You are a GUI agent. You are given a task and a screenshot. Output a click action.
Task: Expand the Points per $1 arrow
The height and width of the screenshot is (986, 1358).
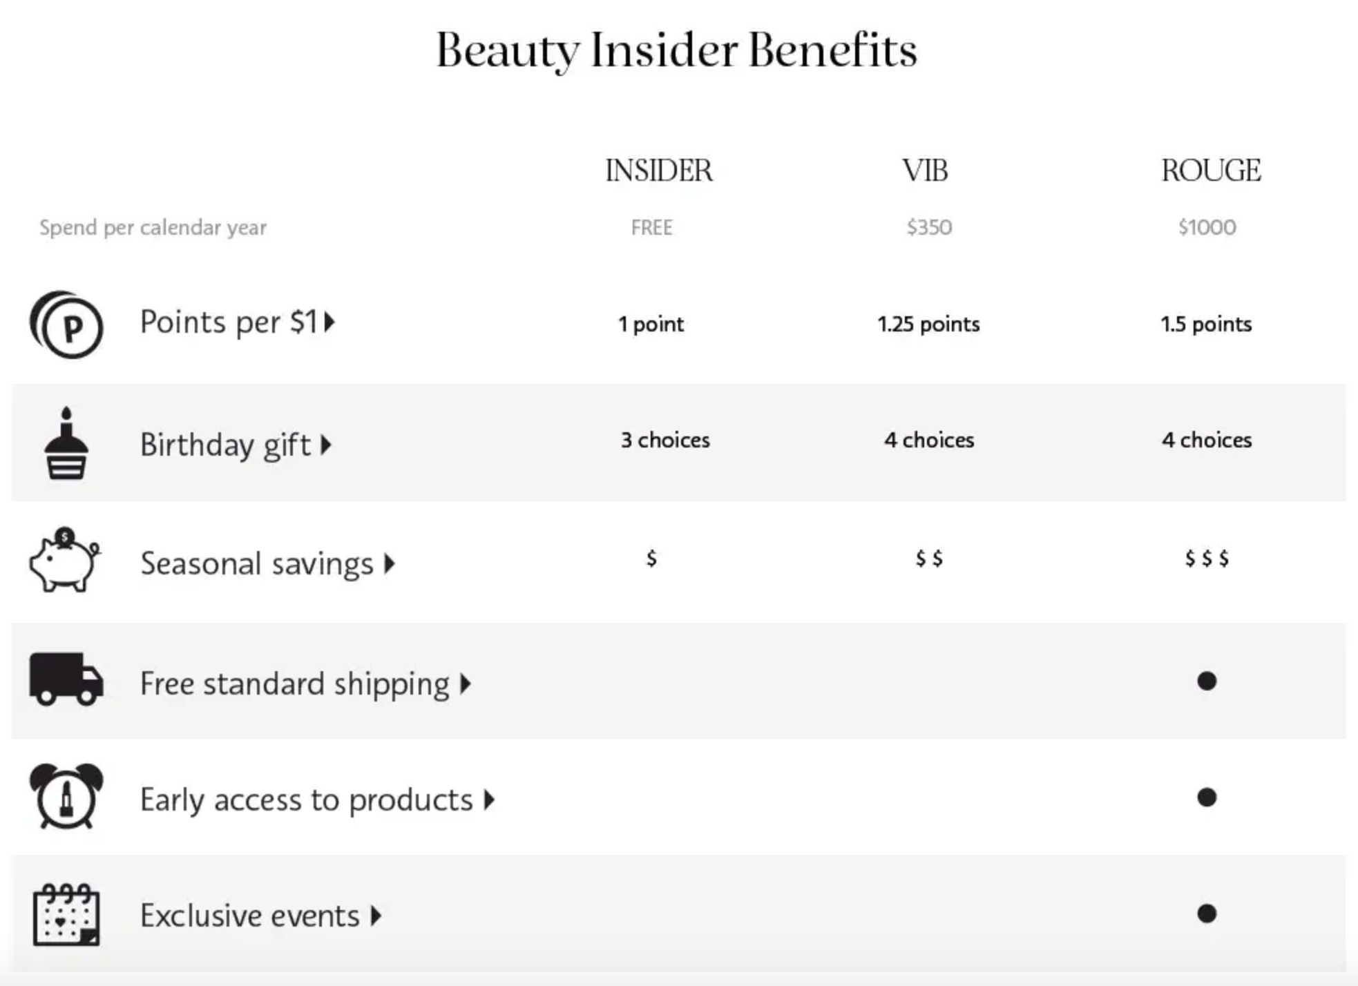[x=329, y=322]
